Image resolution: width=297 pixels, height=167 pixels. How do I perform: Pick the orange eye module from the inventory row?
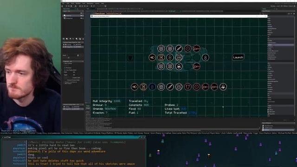click(x=135, y=87)
